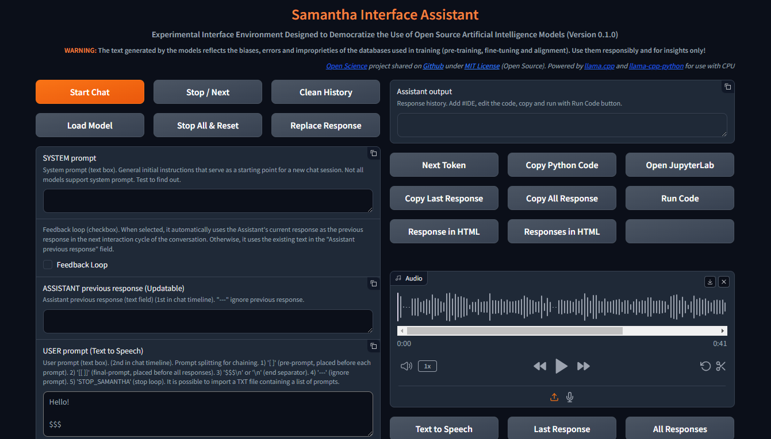Play the audio clip

point(561,366)
